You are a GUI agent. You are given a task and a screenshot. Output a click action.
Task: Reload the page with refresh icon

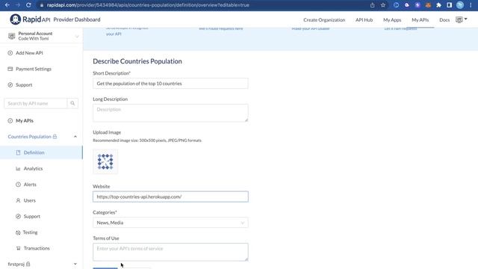tap(28, 5)
